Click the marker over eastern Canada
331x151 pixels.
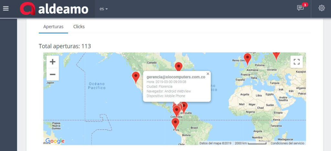click(x=178, y=67)
